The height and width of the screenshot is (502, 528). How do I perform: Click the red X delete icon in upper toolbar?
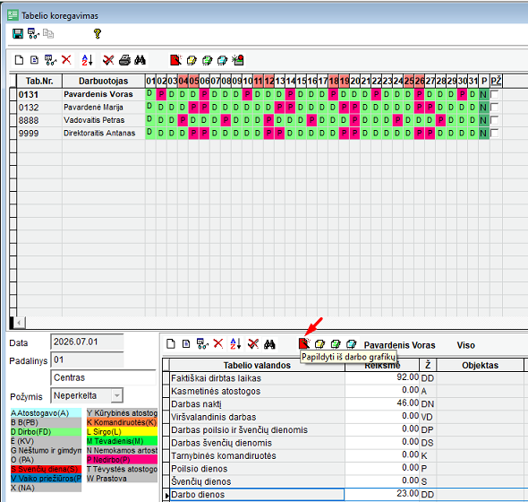tap(66, 60)
